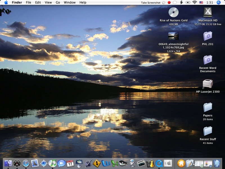Select the Macintosh HD drive icon
225x169 pixels.
point(208,12)
